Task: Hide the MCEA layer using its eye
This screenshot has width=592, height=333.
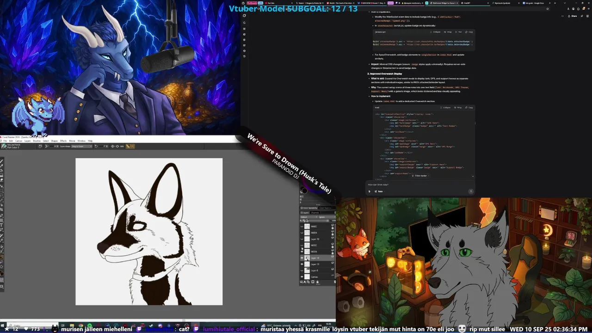Action: (x=302, y=252)
